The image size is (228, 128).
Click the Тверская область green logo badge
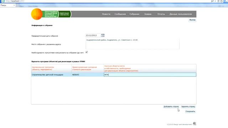[x=64, y=14]
